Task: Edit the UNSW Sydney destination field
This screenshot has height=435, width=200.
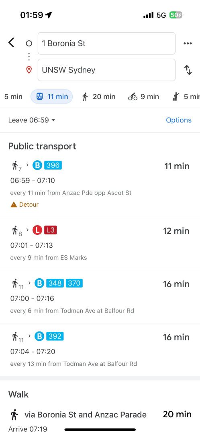Action: click(x=106, y=70)
